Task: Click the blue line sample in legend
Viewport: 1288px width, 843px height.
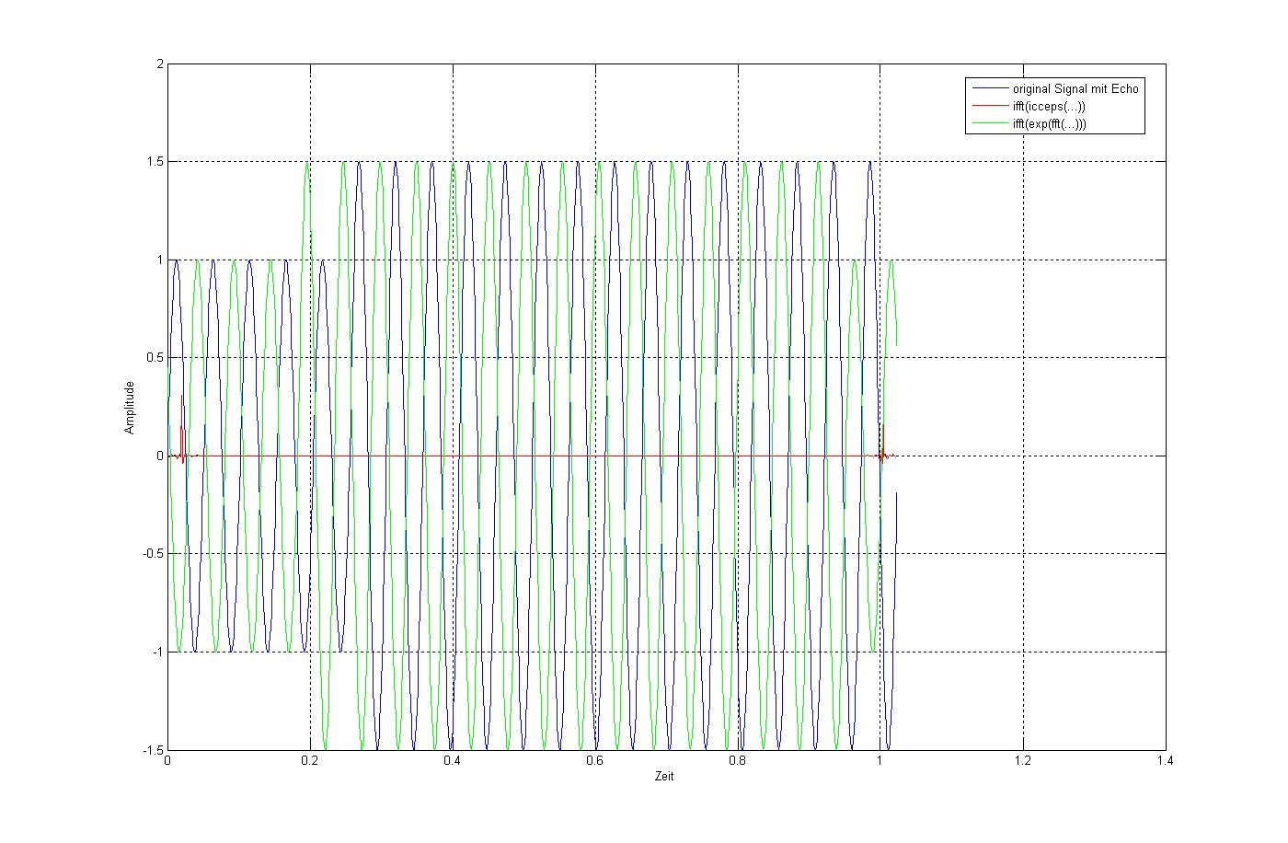Action: (988, 89)
